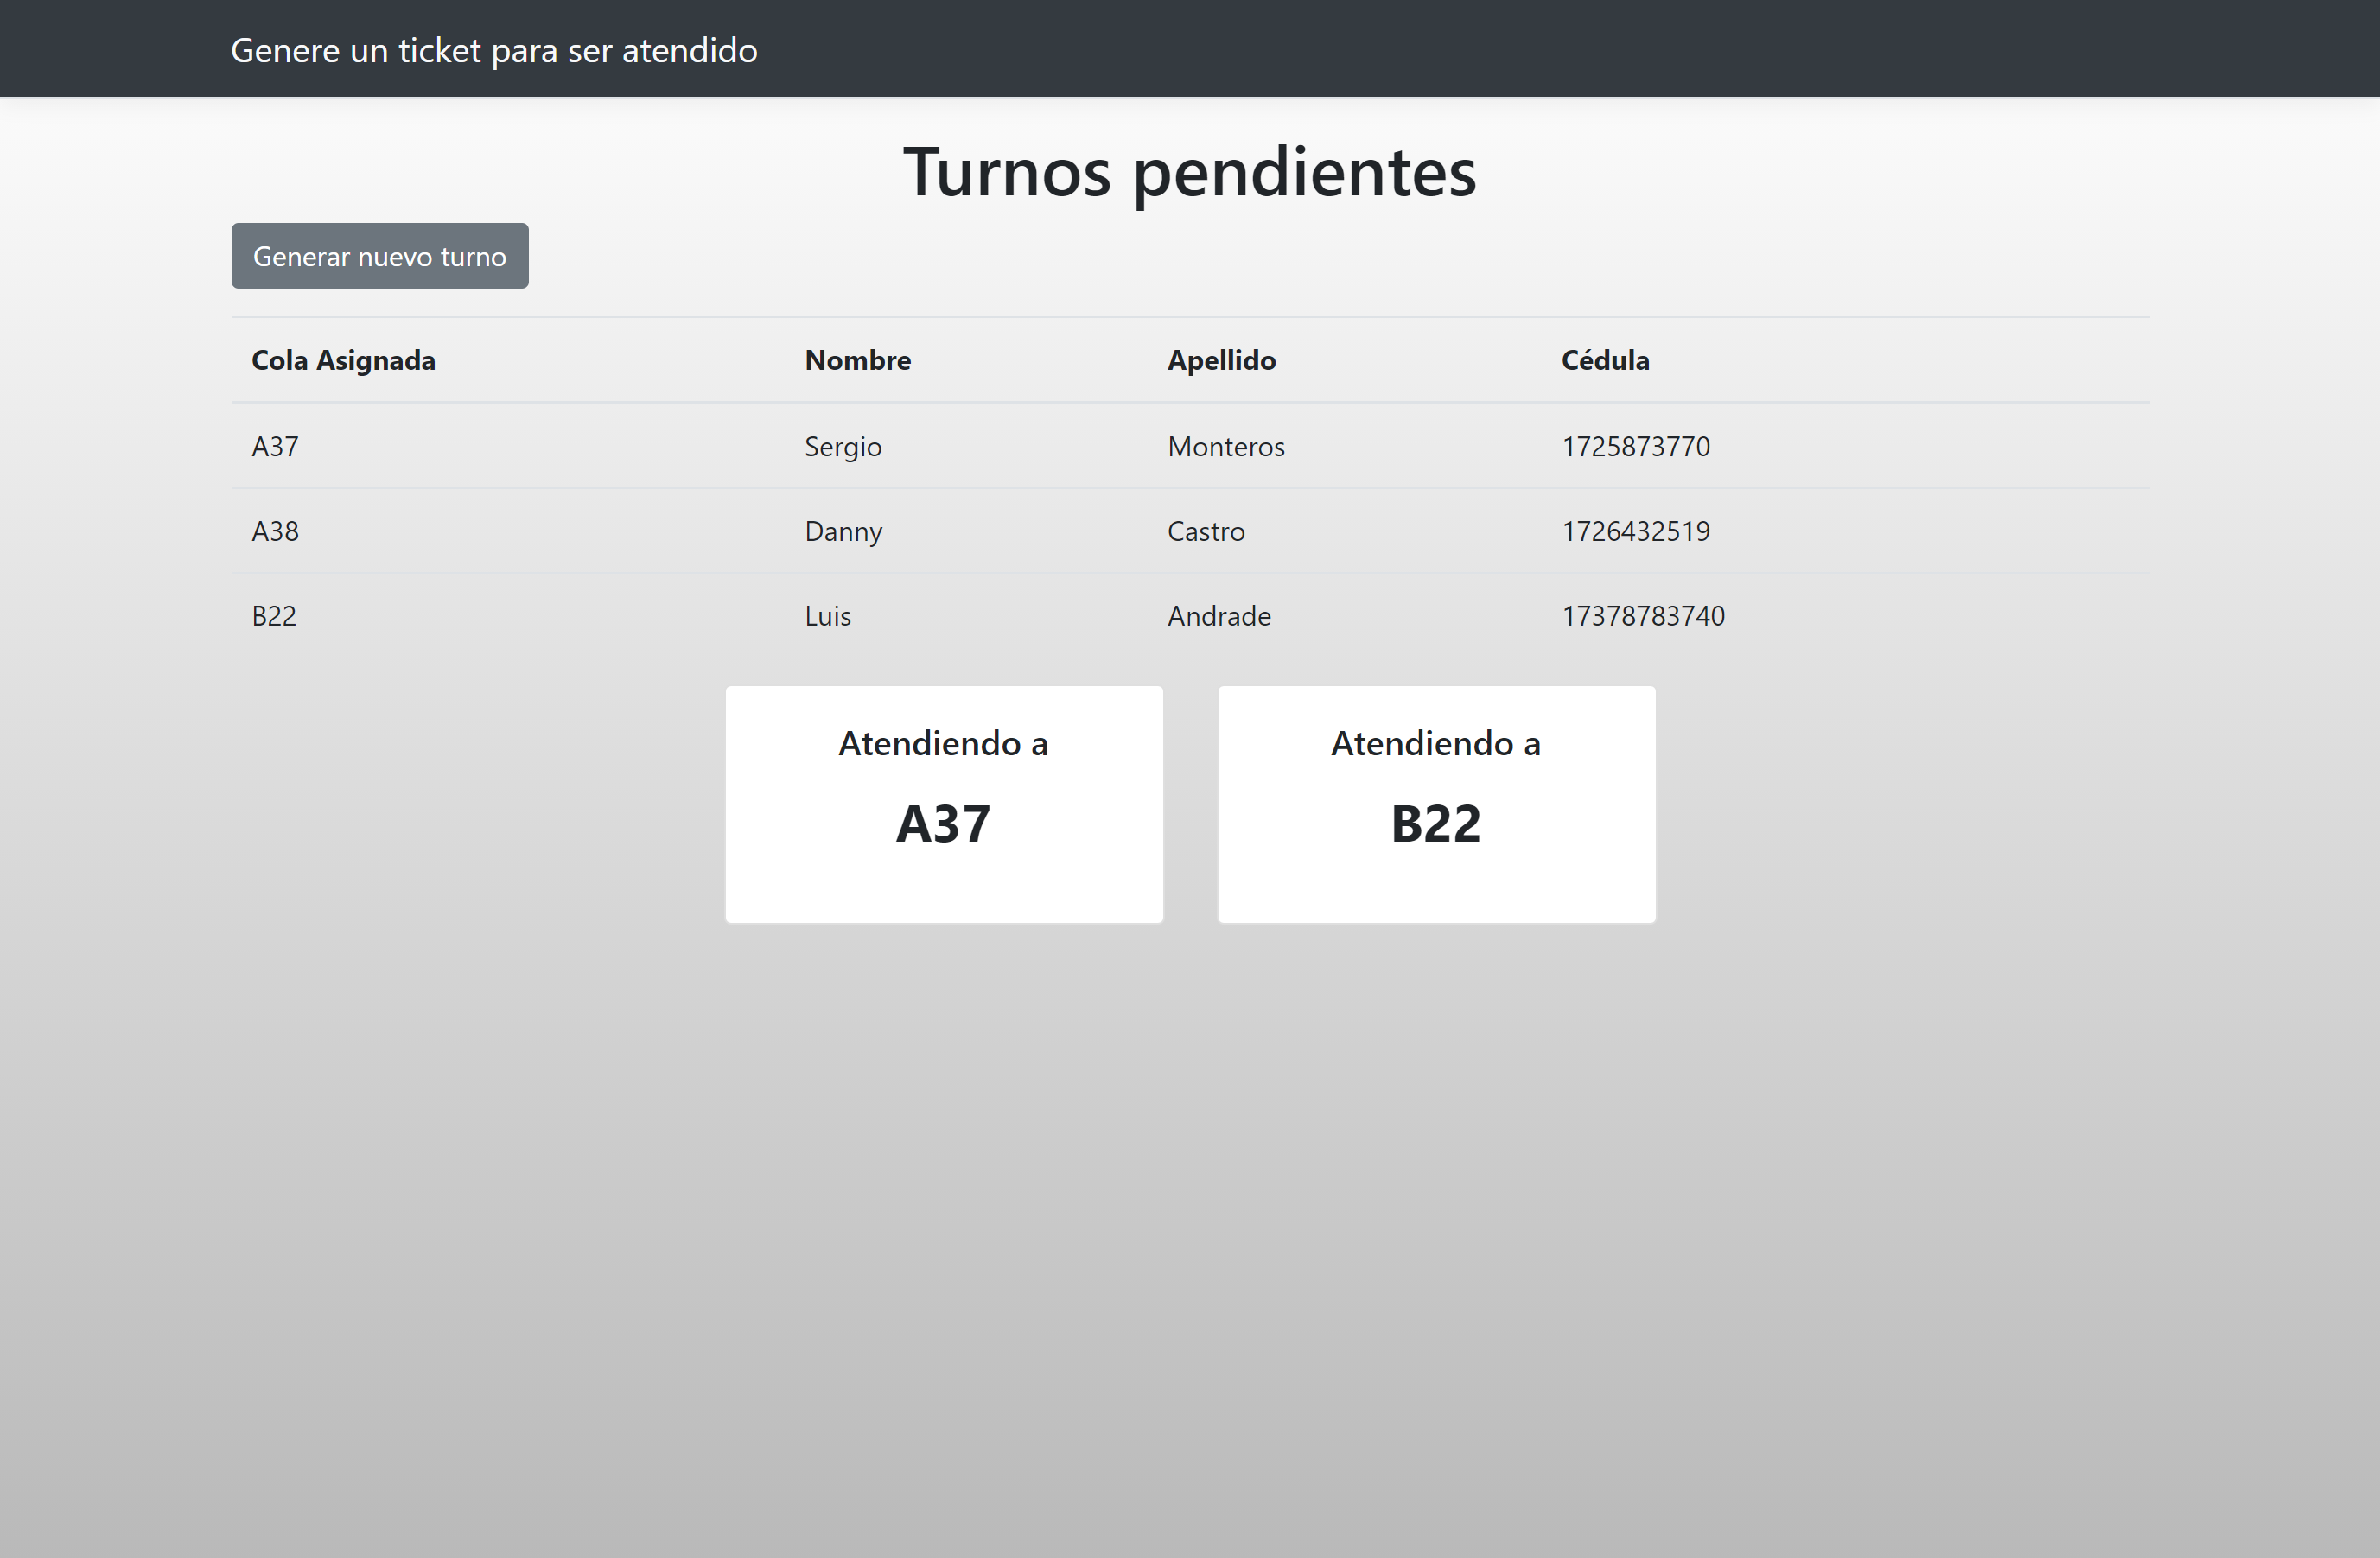Image resolution: width=2380 pixels, height=1558 pixels.
Task: Click the Atendiendo a B22 card
Action: coord(1436,804)
